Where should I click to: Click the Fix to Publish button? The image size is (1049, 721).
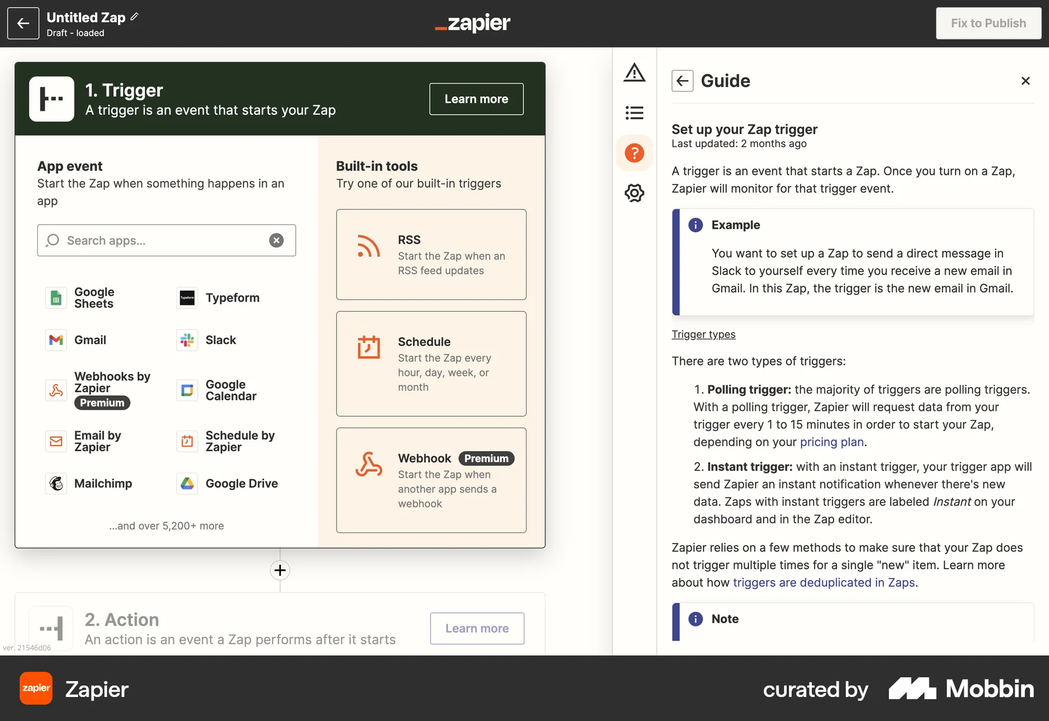pos(988,23)
